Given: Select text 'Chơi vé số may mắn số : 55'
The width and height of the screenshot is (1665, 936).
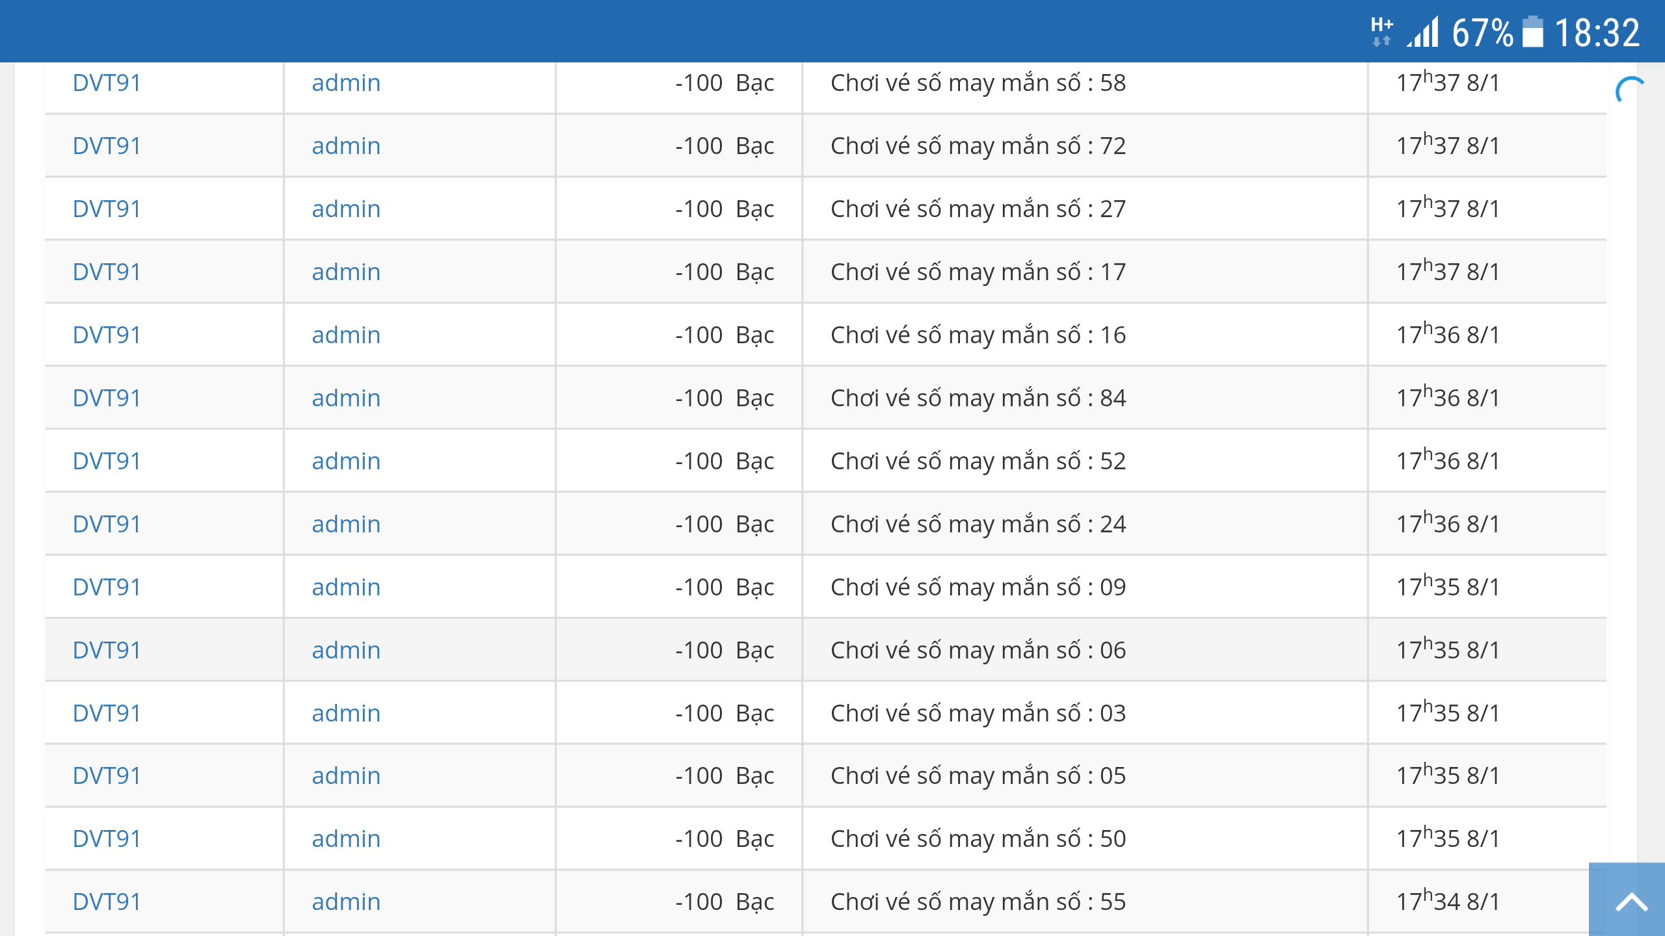Looking at the screenshot, I should pyautogui.click(x=978, y=902).
